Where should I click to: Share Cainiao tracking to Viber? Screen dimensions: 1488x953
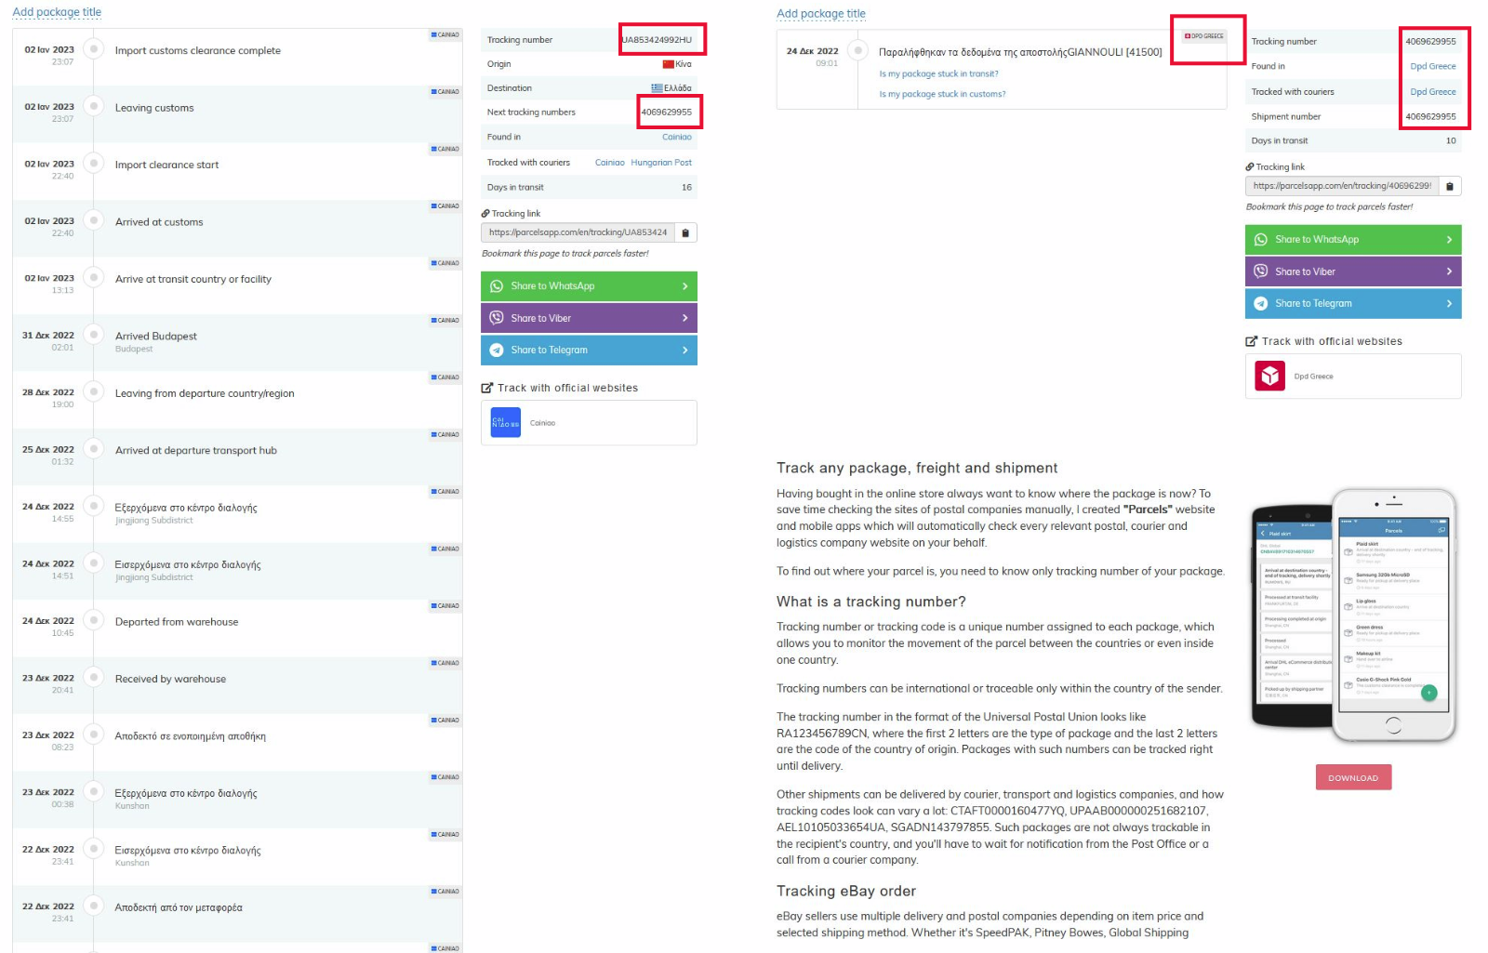coord(589,318)
